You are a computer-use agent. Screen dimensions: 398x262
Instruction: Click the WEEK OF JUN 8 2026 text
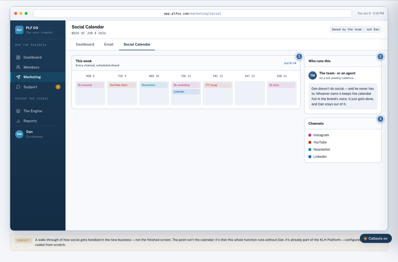[x=89, y=33]
